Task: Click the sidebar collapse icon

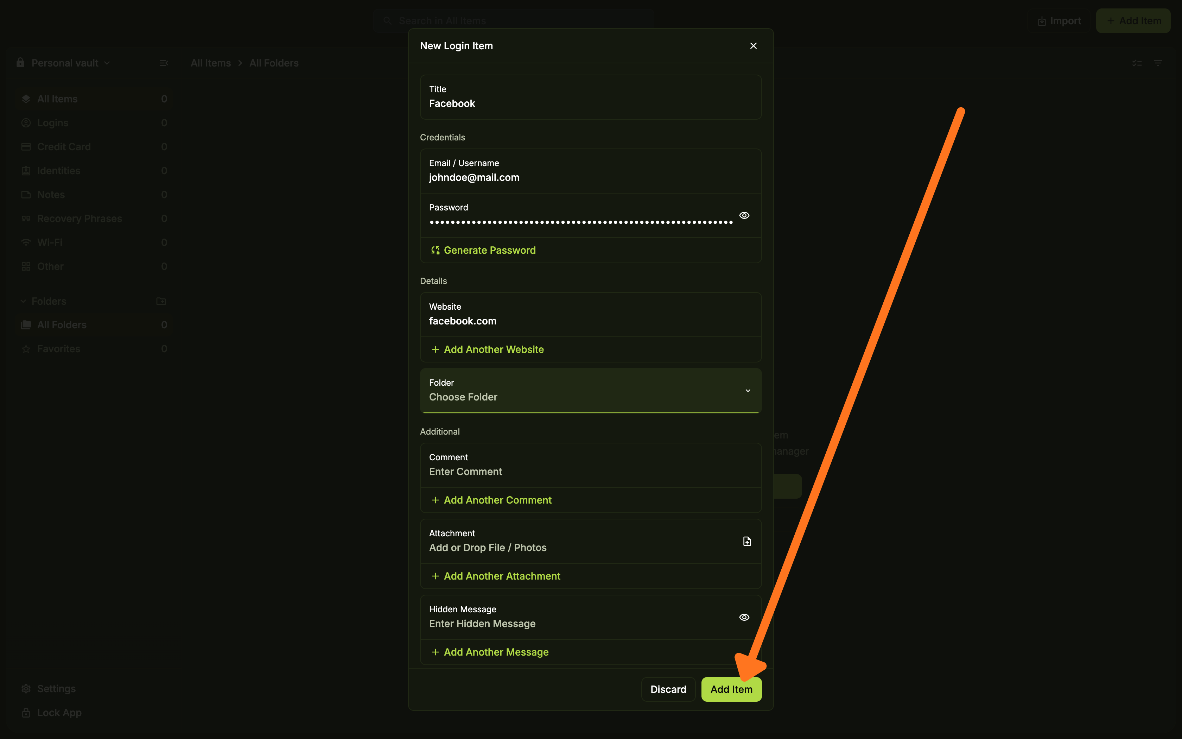Action: coord(164,63)
